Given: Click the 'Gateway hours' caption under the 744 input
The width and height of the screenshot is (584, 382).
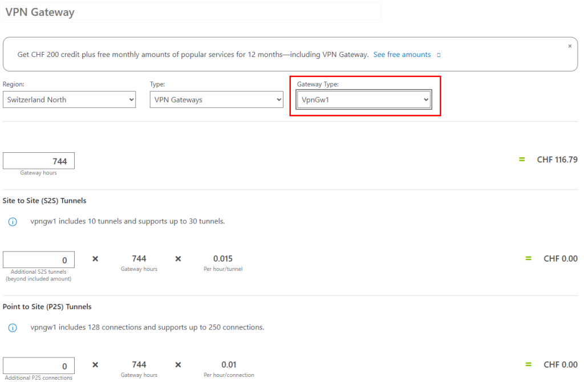Looking at the screenshot, I should pos(38,173).
